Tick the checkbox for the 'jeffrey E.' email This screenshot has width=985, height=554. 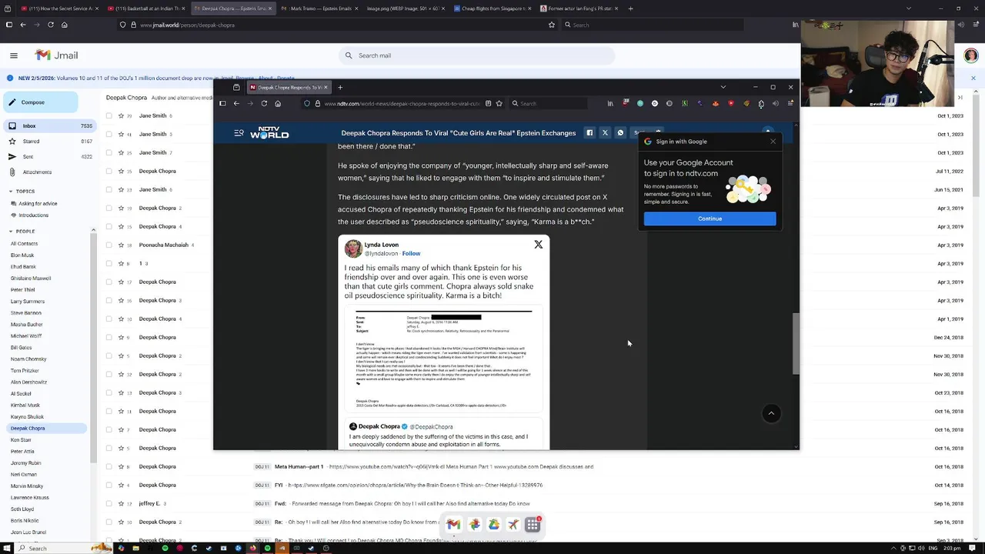click(109, 503)
